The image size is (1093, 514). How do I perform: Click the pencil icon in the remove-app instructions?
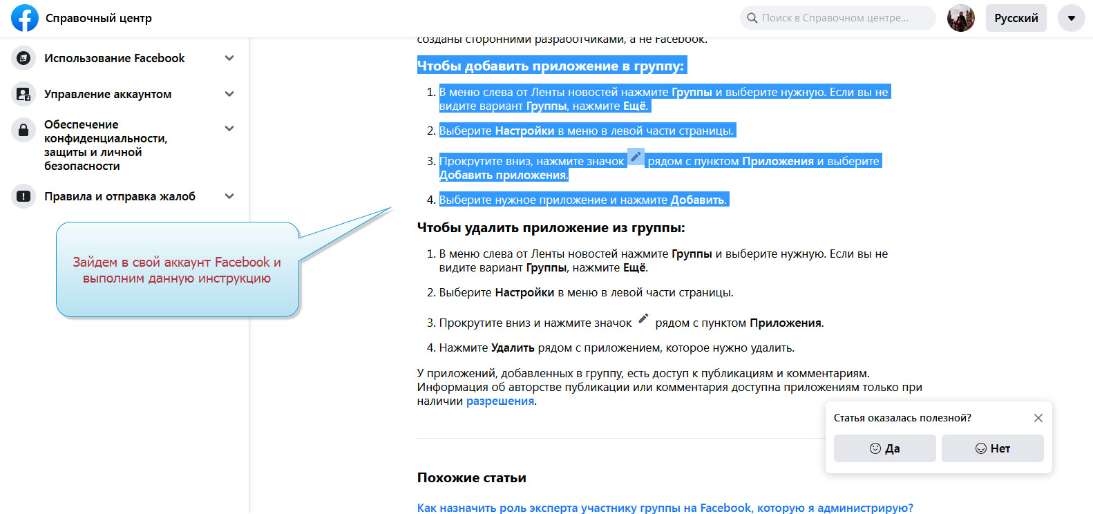[643, 318]
